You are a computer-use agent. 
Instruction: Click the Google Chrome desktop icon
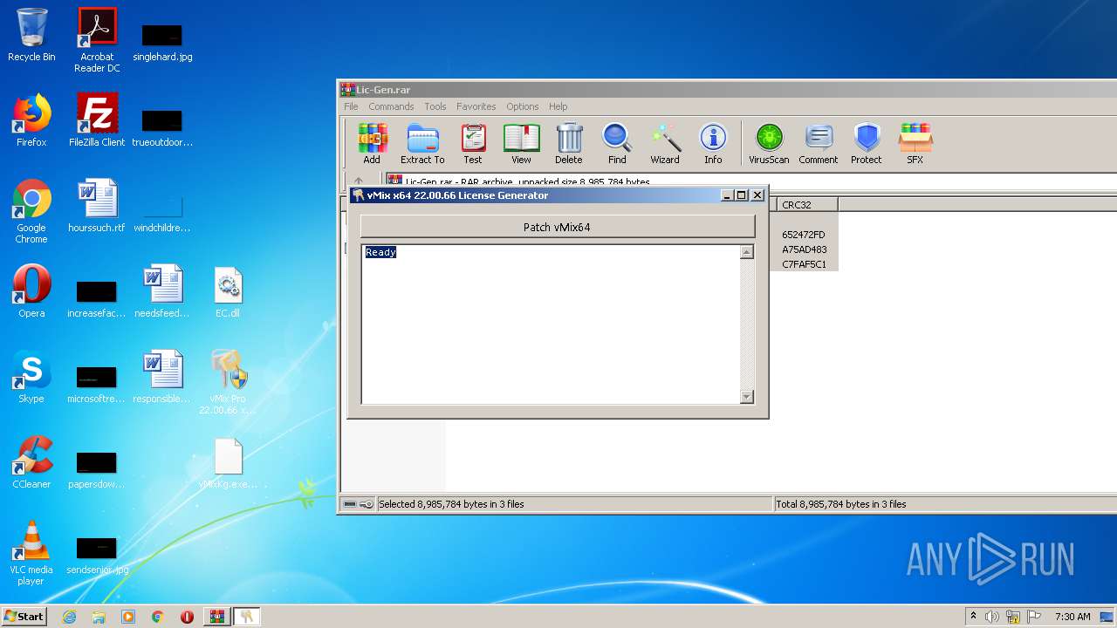click(31, 211)
